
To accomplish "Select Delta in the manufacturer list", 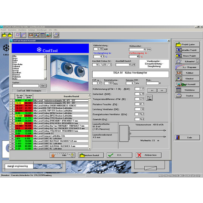I will coord(15,60).
